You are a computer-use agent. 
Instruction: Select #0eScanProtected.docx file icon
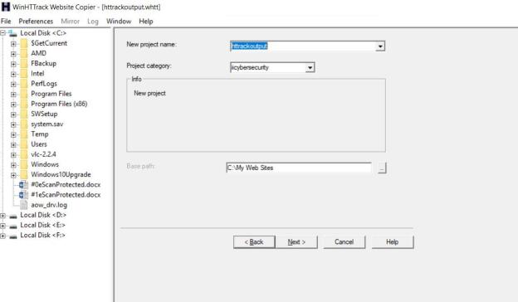(23, 185)
